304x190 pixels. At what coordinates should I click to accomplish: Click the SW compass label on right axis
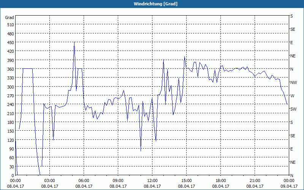pos(293,109)
